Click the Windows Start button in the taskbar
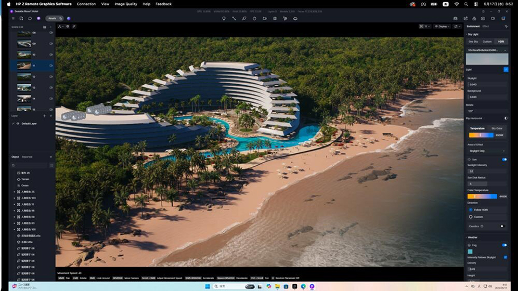Screen dimensions: 518x291 (x=207, y=286)
